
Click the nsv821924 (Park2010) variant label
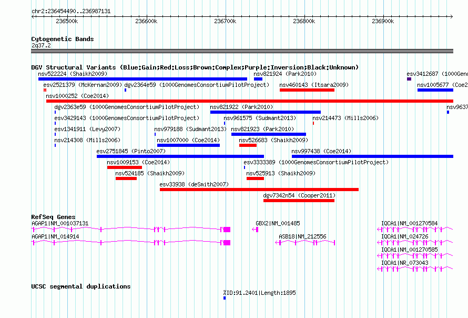pyautogui.click(x=284, y=74)
